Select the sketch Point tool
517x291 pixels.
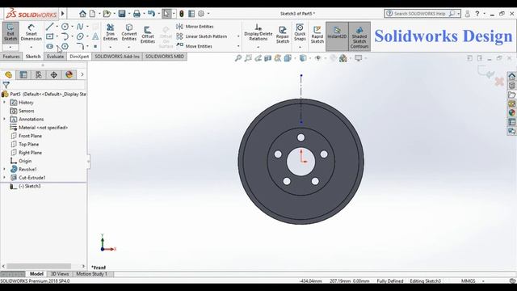coord(95,46)
